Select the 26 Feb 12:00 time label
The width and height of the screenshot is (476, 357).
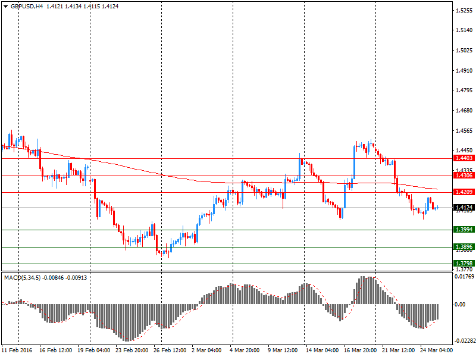171,350
